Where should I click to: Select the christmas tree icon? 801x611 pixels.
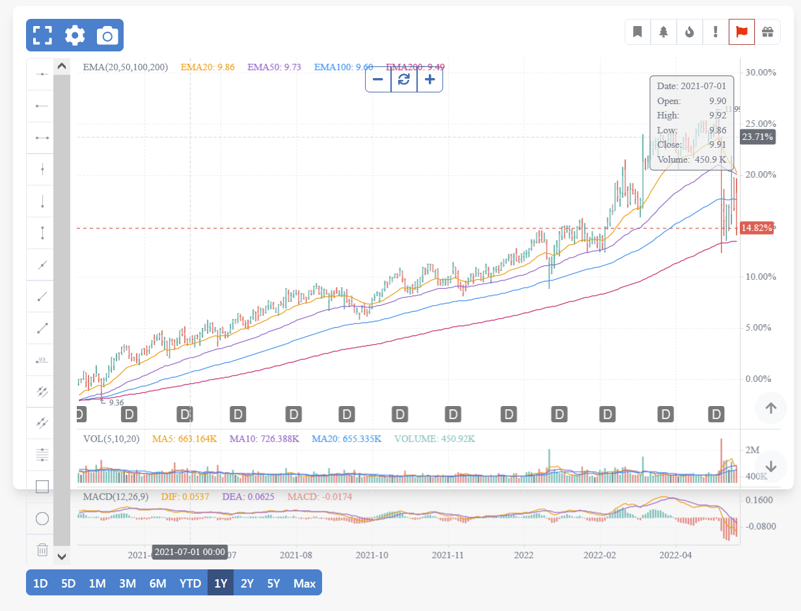[x=663, y=31]
